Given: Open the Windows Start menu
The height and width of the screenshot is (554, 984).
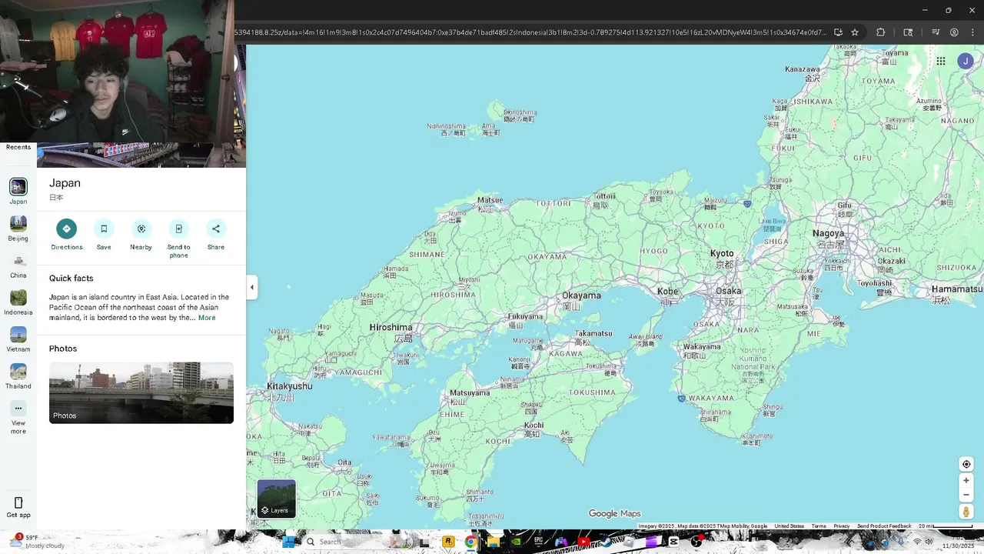Looking at the screenshot, I should (x=288, y=542).
